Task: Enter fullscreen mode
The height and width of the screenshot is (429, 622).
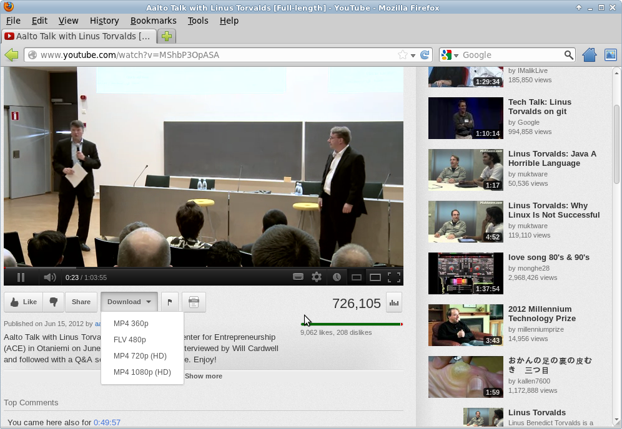Action: [394, 277]
